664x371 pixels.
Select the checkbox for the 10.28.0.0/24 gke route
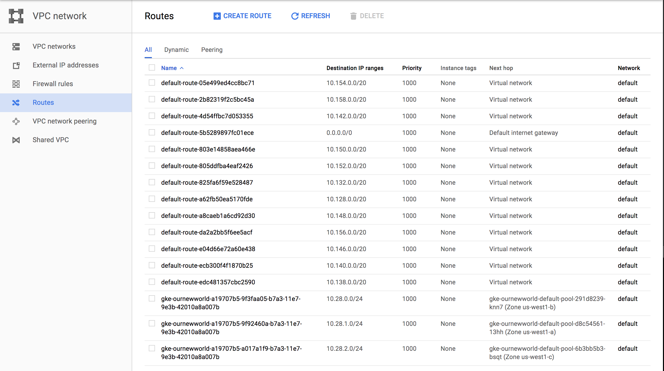pyautogui.click(x=152, y=299)
